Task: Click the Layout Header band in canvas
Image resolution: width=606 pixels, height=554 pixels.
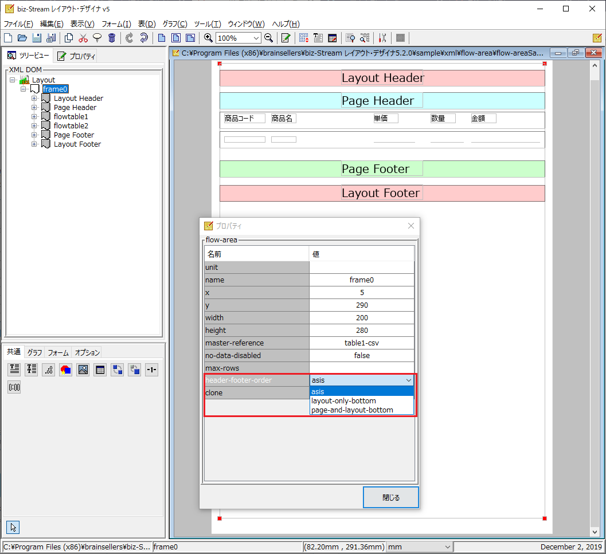Action: coord(382,78)
